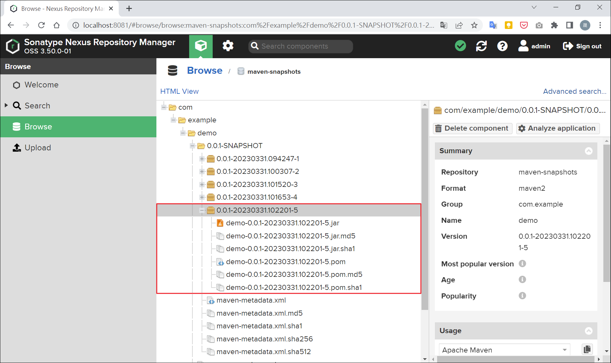Viewport: 611px width, 363px height.
Task: Collapse the 0.0.1-SNAPSHOT tree folder
Action: coord(192,146)
